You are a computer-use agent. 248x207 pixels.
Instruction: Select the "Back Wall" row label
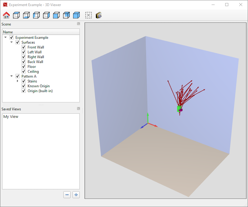(x=35, y=62)
